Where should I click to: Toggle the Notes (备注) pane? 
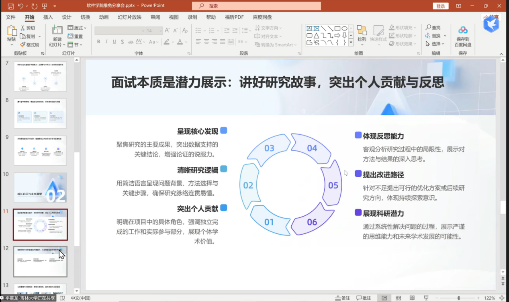(x=342, y=298)
